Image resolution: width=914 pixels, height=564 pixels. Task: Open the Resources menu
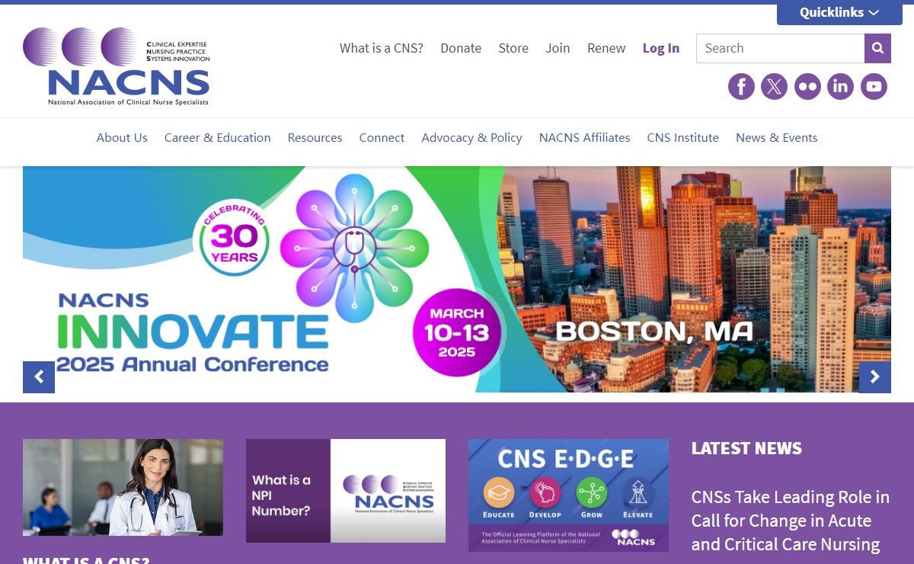(315, 138)
